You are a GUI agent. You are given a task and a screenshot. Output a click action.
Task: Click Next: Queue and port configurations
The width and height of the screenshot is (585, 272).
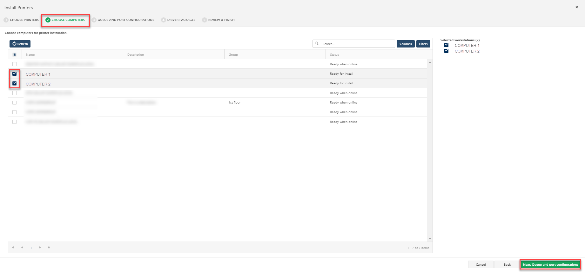[x=550, y=265]
